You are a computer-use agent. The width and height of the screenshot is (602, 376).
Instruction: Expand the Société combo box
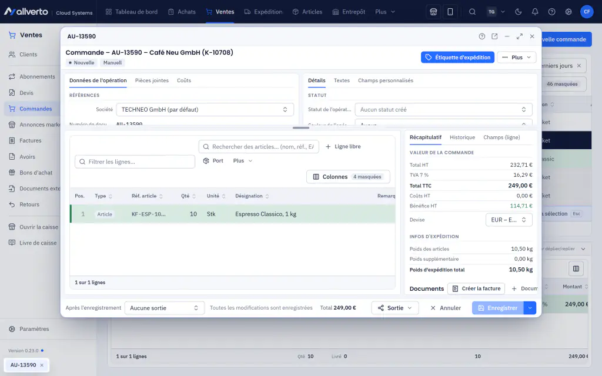tap(205, 110)
